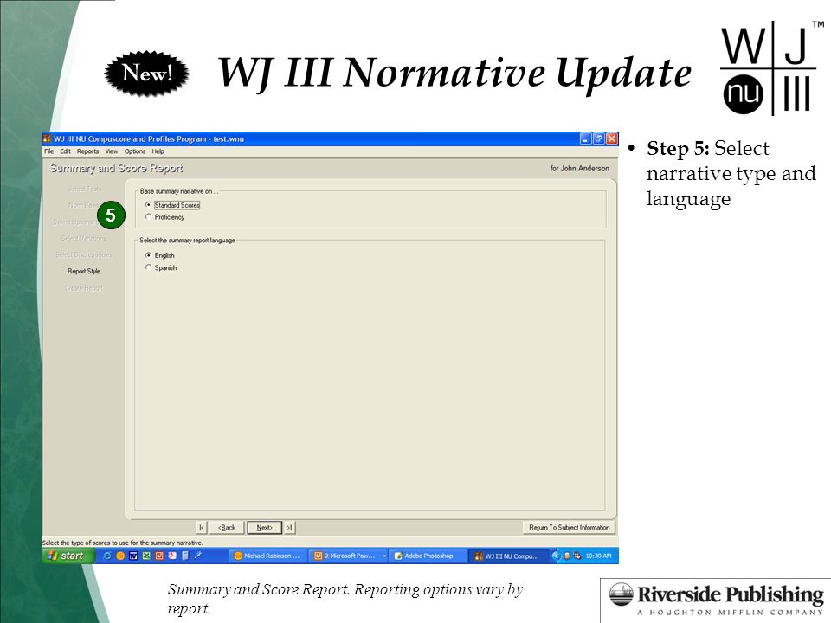Click WJ III app icon in title bar

(x=47, y=138)
